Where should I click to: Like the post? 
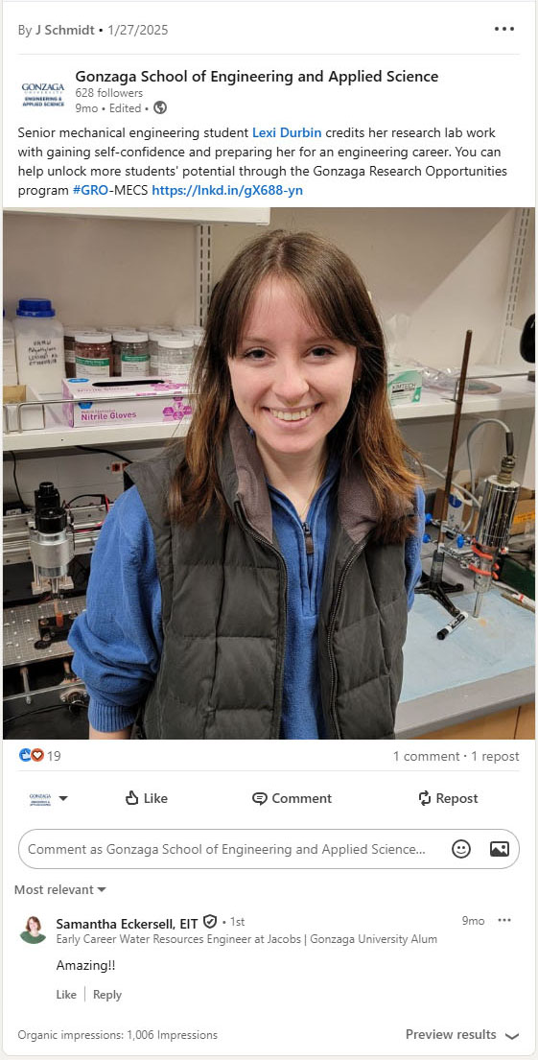[146, 798]
